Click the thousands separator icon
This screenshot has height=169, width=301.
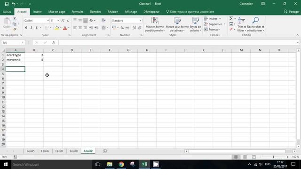(x=127, y=28)
